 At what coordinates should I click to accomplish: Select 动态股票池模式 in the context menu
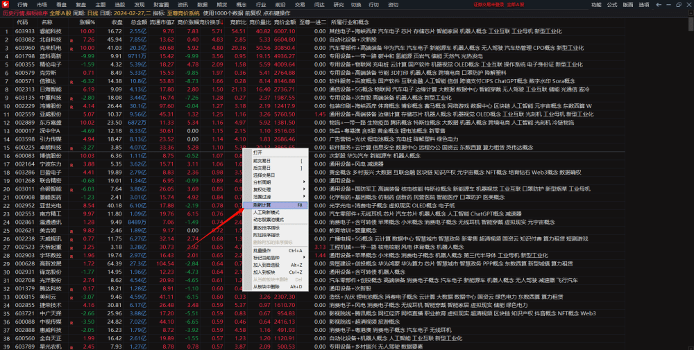[276, 220]
